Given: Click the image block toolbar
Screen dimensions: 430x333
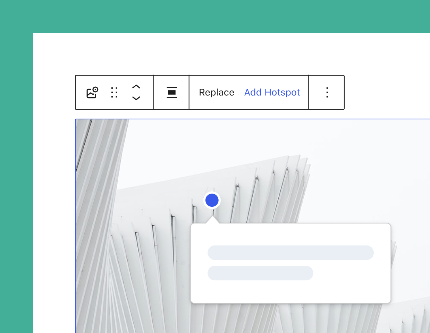Looking at the screenshot, I should tap(210, 92).
